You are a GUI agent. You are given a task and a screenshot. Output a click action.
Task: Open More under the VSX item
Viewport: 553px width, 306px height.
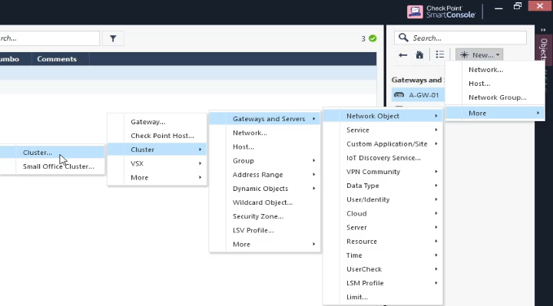[157, 177]
